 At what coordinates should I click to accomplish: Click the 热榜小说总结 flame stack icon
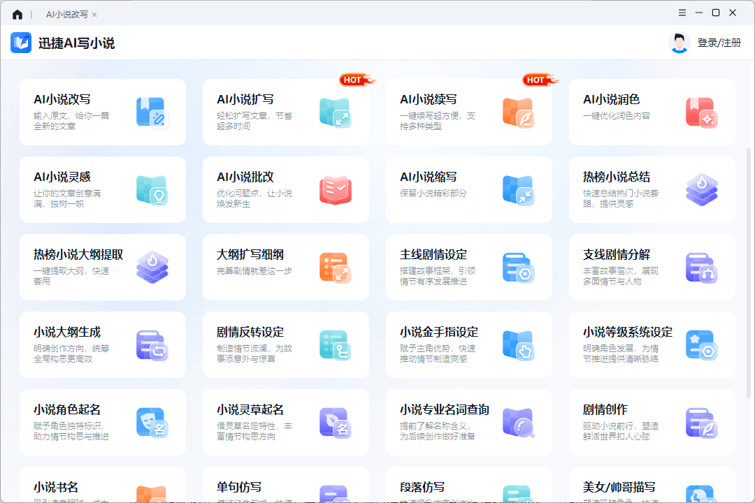point(702,190)
